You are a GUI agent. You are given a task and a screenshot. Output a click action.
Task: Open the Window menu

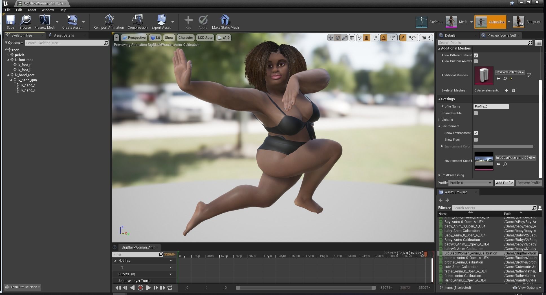coord(48,10)
